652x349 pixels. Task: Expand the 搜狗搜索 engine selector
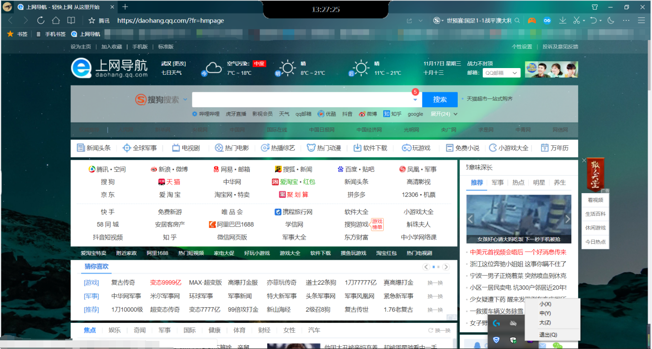tap(185, 100)
